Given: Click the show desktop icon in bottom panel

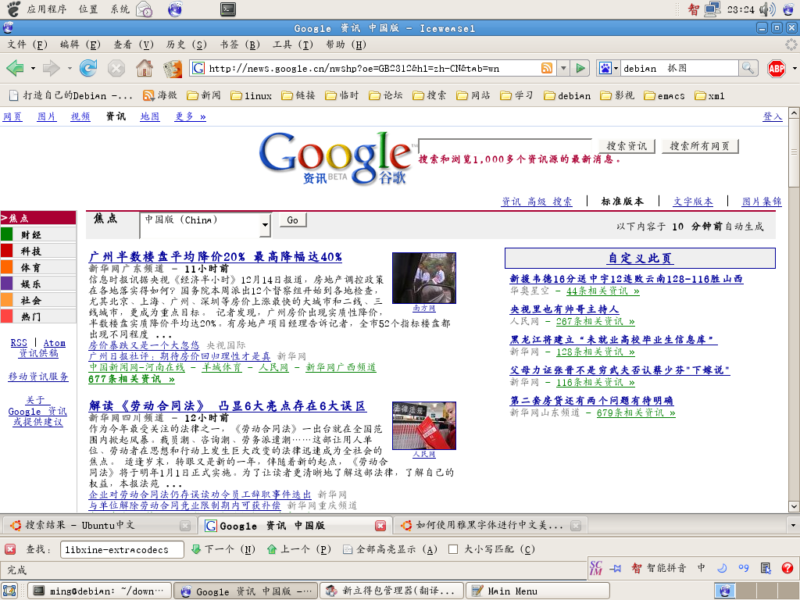Looking at the screenshot, I should [9, 591].
